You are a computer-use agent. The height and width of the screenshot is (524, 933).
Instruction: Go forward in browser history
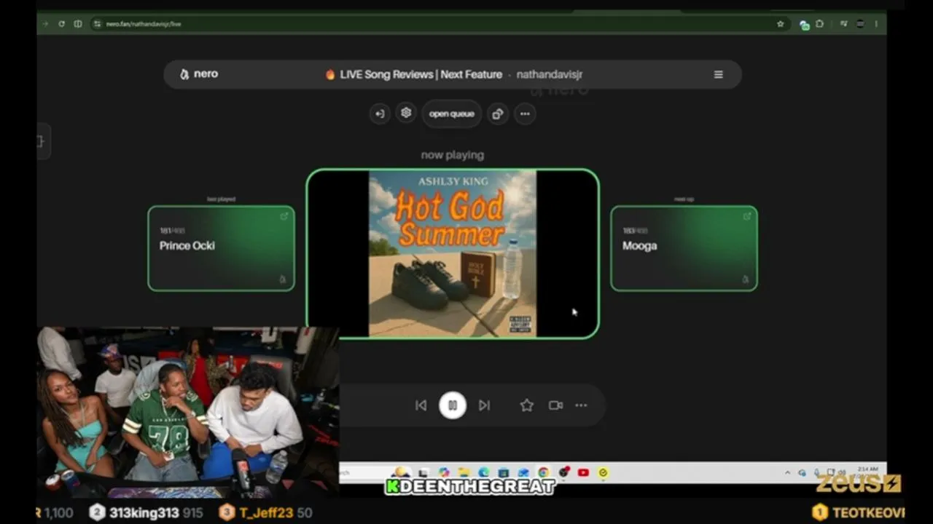[x=45, y=24]
